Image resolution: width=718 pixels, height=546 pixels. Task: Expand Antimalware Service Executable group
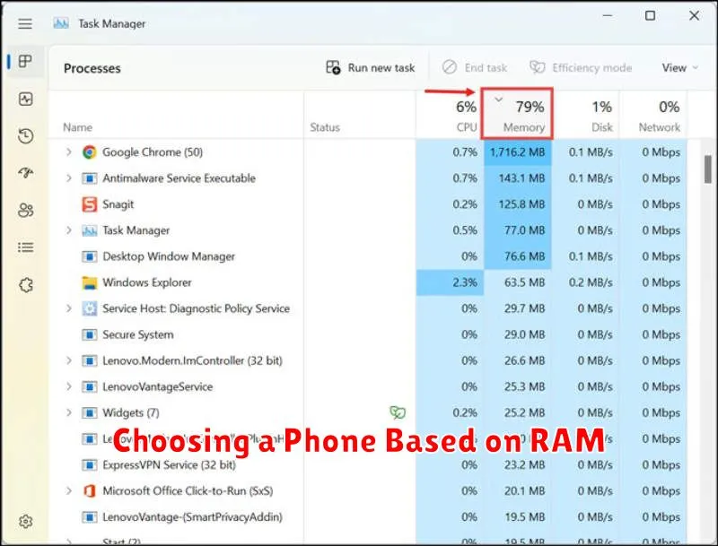[69, 178]
